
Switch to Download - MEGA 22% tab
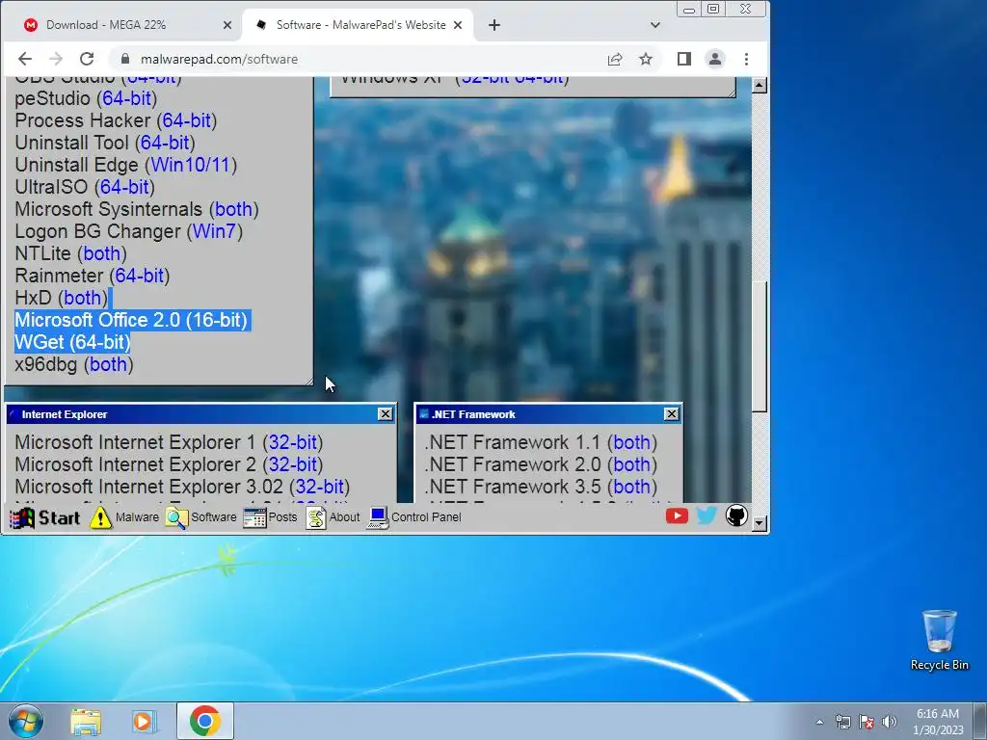click(x=121, y=25)
